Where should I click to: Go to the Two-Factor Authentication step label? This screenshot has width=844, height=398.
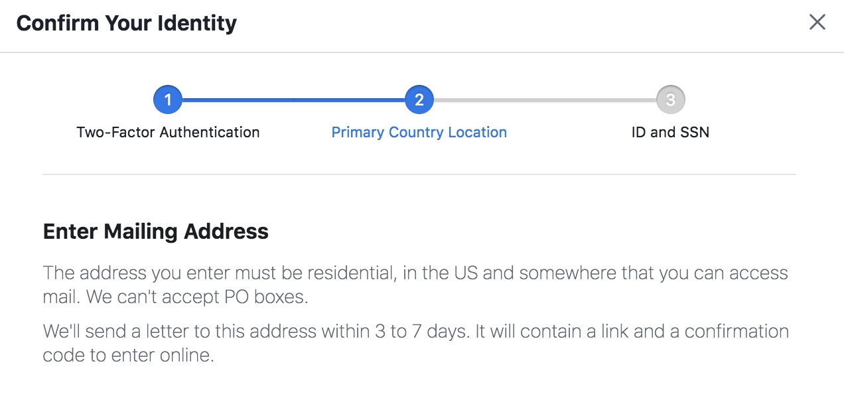click(x=168, y=132)
